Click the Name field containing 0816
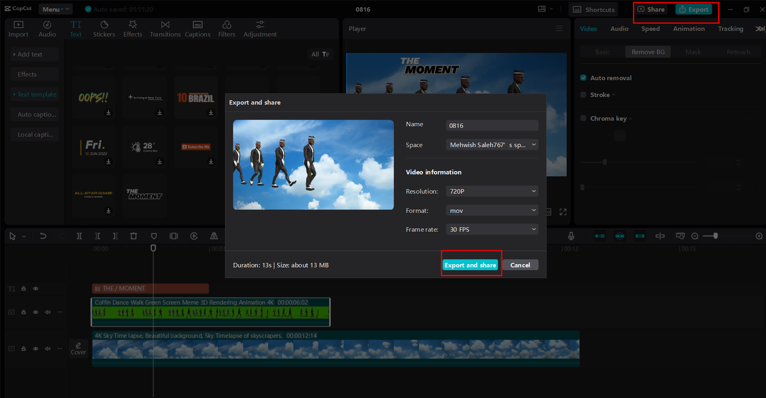 point(493,125)
